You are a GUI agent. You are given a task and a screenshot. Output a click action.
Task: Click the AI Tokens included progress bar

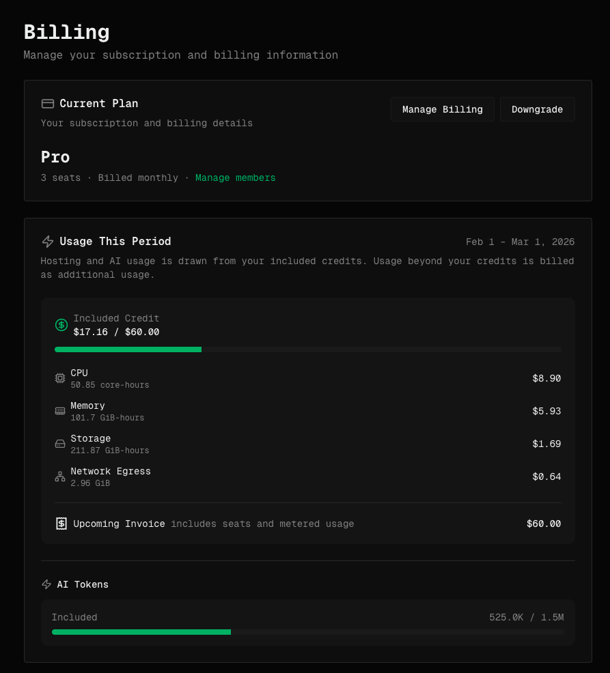(x=307, y=632)
